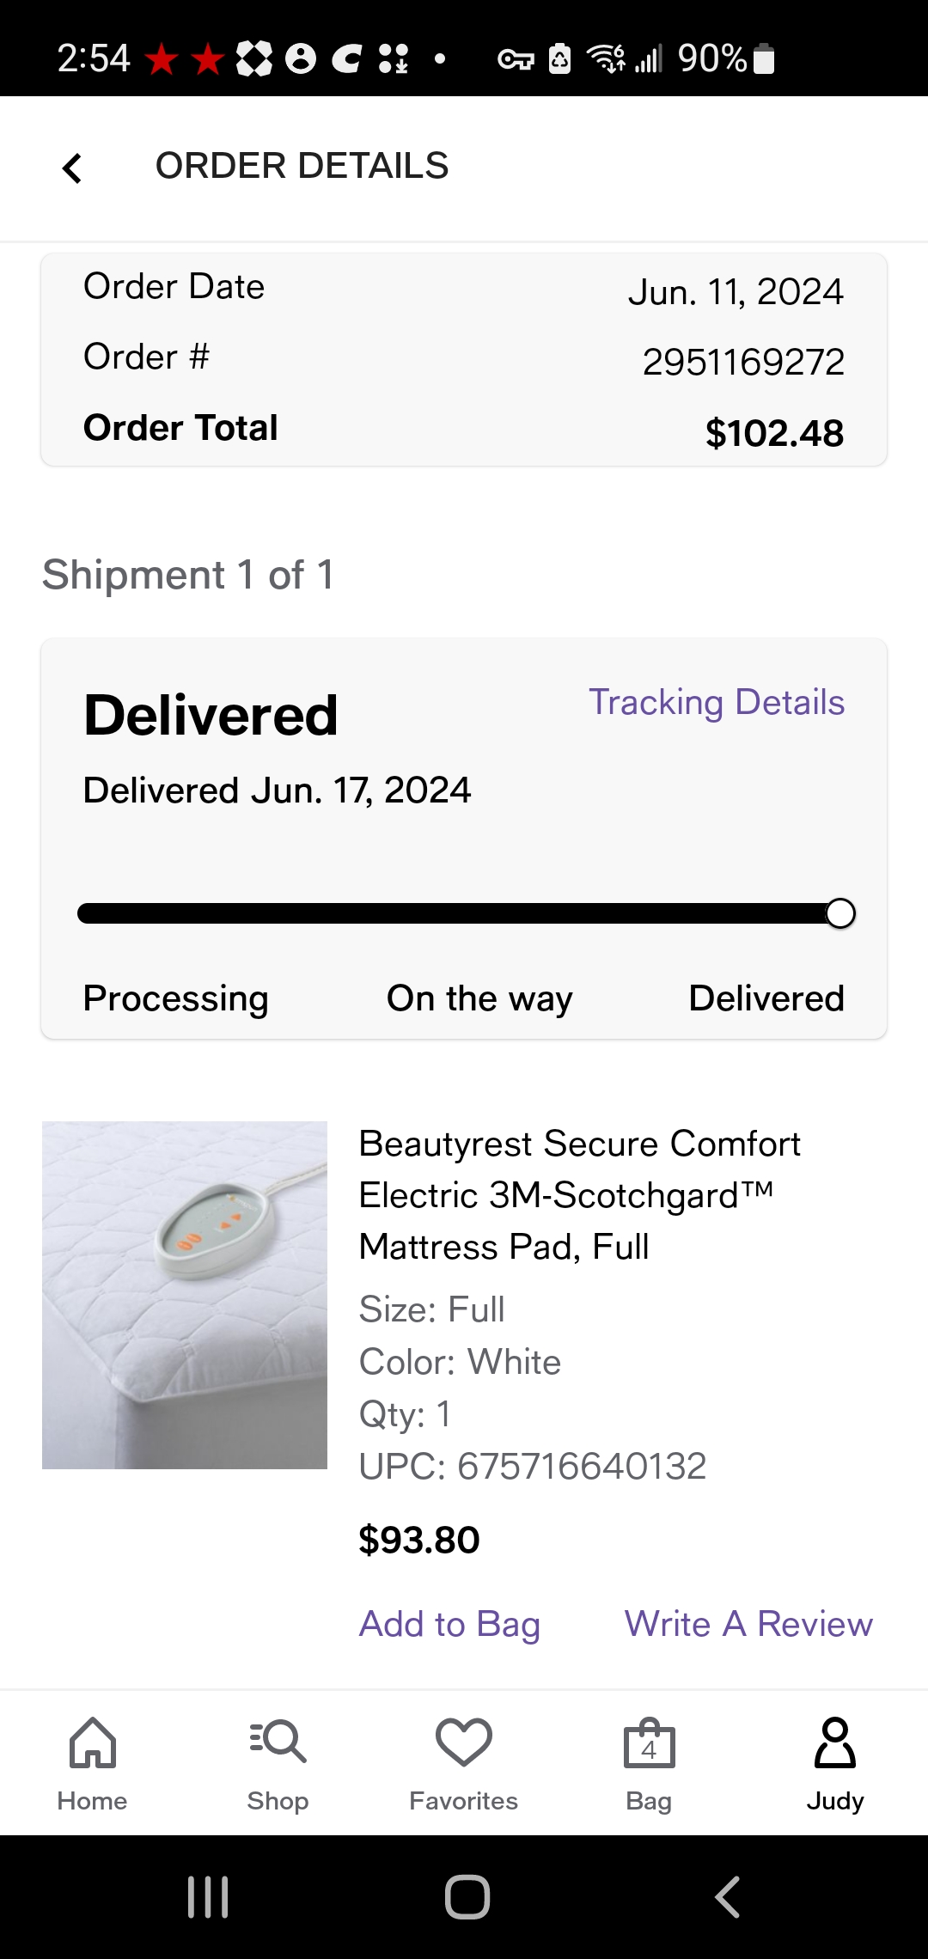Select the Beautyrest Secure Comfort product title
Screen dimensions: 928x1959
580,1195
